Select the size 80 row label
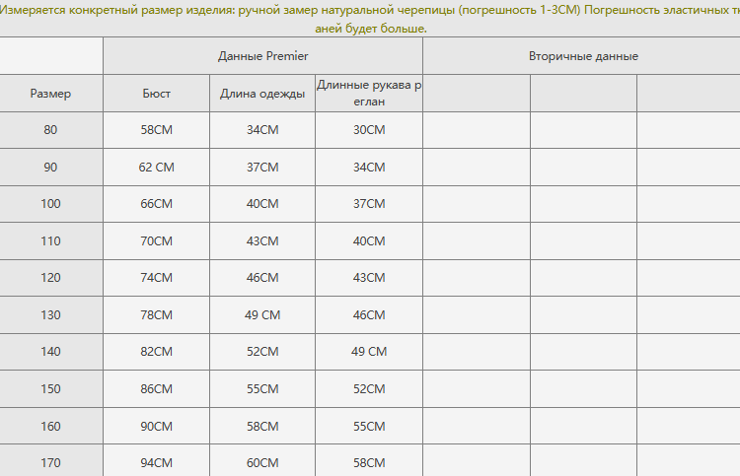740x476 pixels. (x=50, y=130)
